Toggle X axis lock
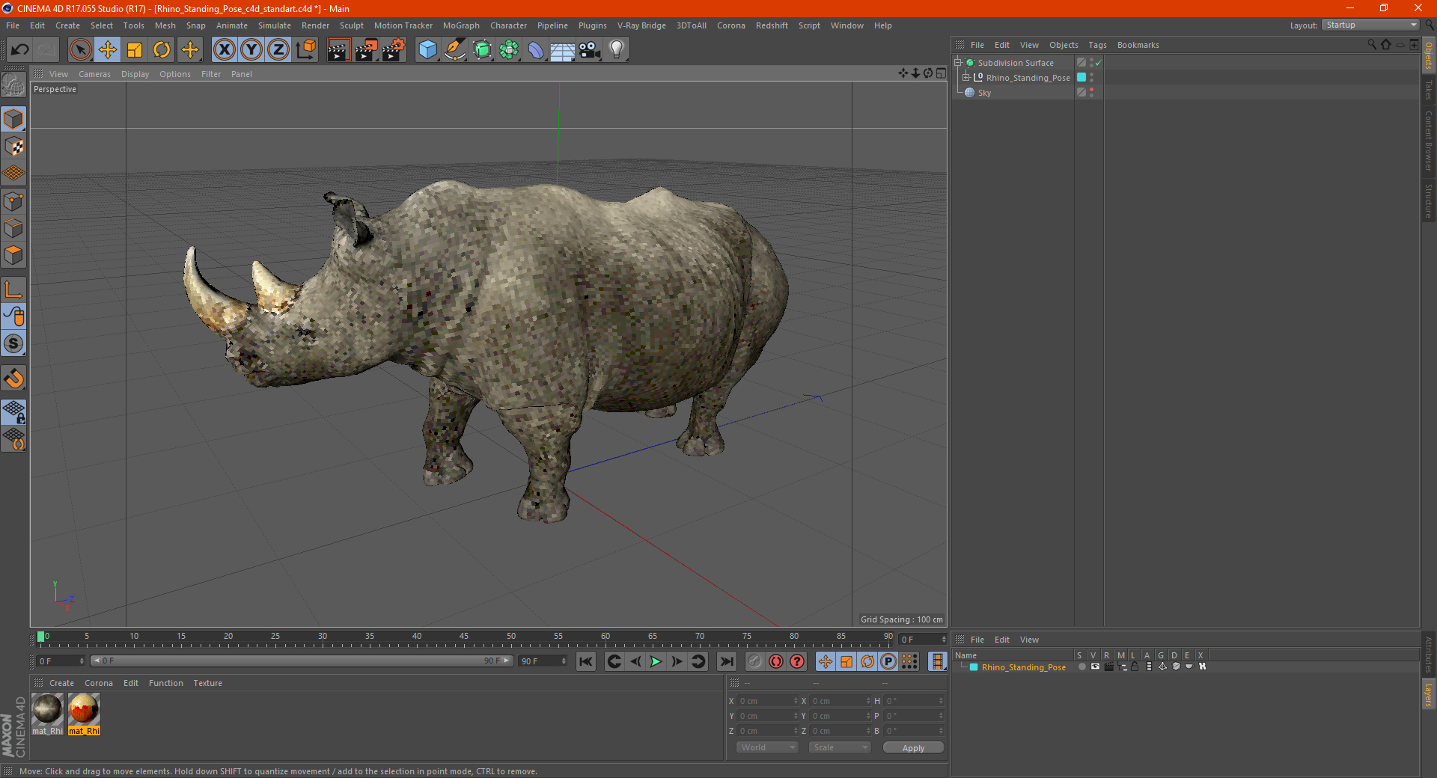This screenshot has width=1437, height=778. coord(225,50)
